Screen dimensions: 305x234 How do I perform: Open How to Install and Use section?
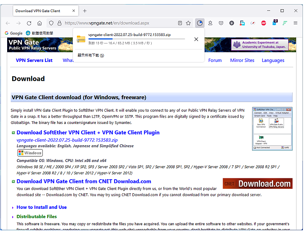[42, 207]
